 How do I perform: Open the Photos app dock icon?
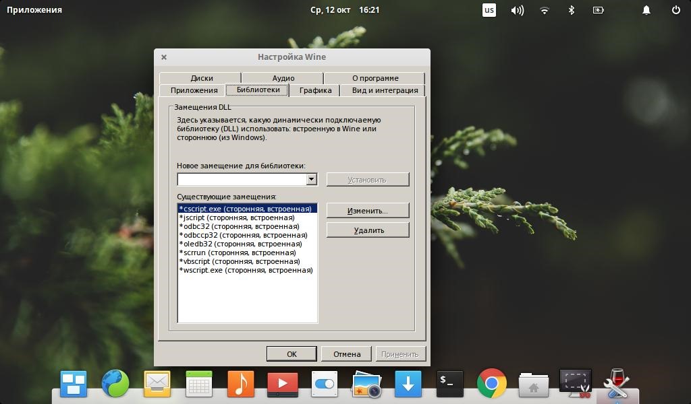[366, 384]
